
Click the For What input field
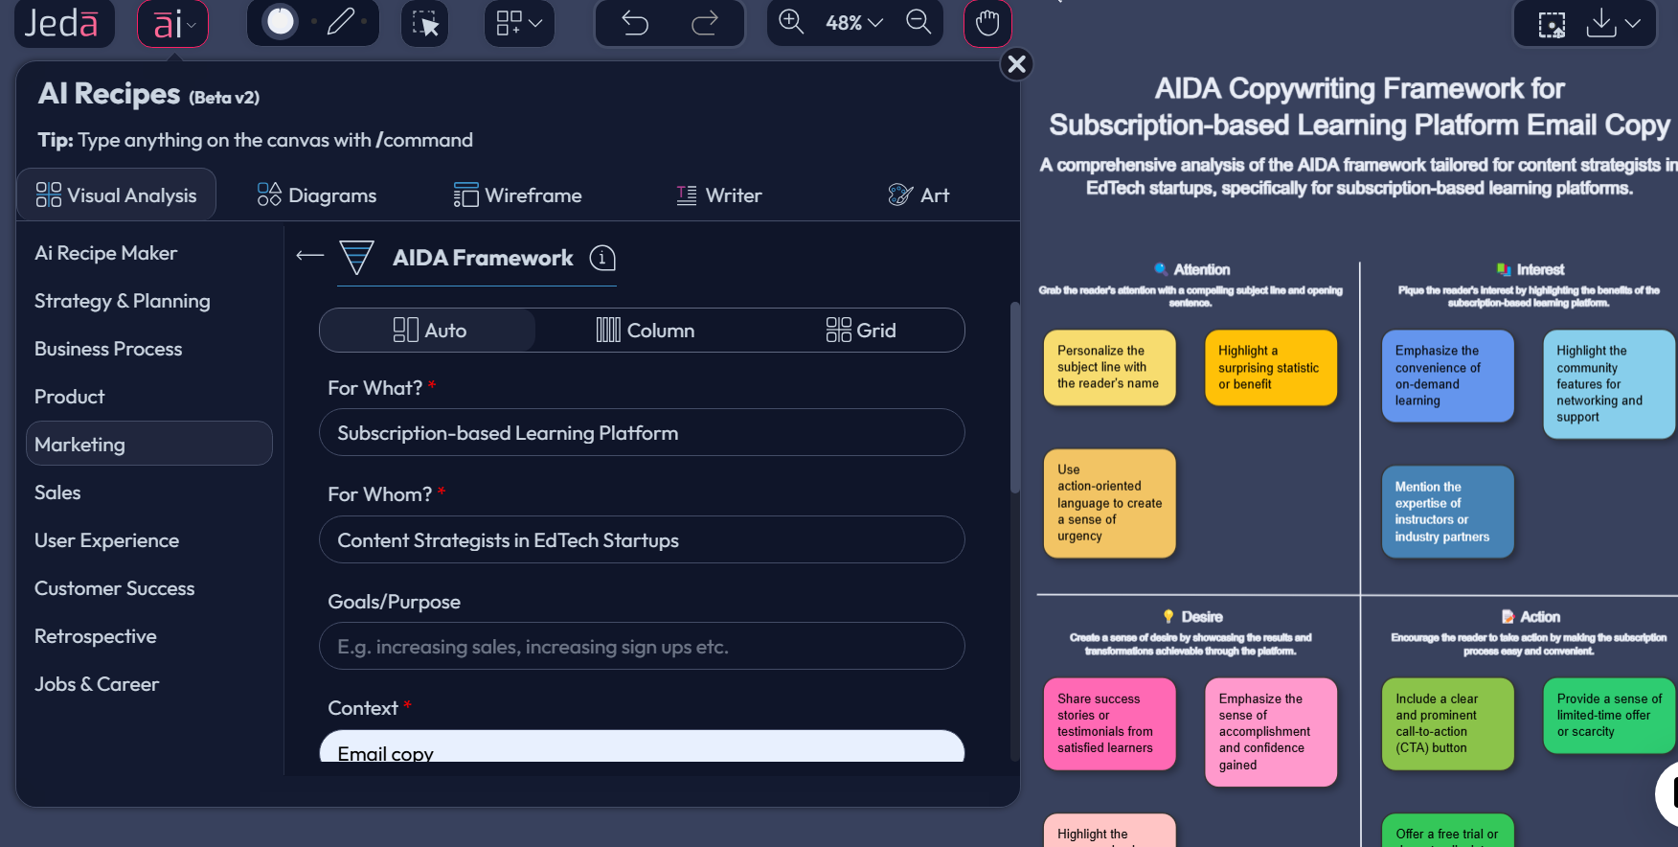click(x=642, y=433)
